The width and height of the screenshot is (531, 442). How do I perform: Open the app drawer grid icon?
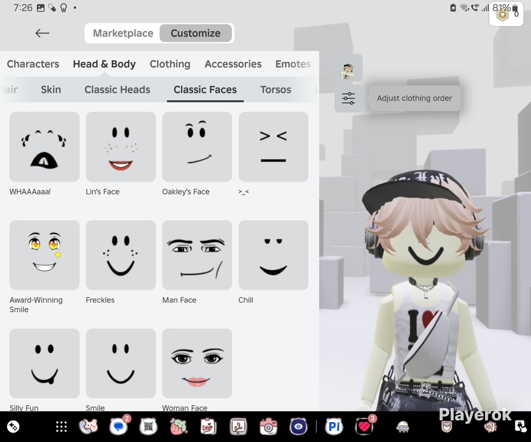coord(61,427)
